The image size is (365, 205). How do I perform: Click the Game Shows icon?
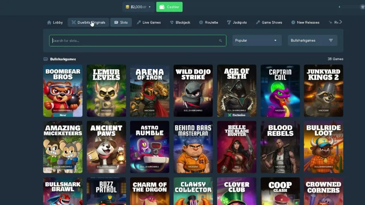258,22
